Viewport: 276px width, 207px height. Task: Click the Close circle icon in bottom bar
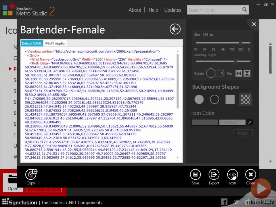pos(250,175)
